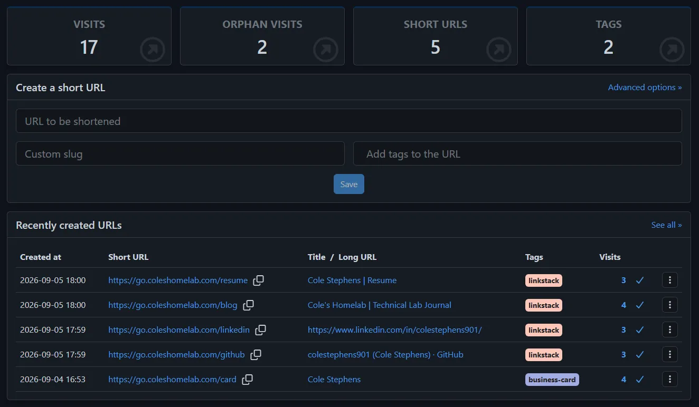Open the Cole Stephens long URL link

pyautogui.click(x=334, y=380)
